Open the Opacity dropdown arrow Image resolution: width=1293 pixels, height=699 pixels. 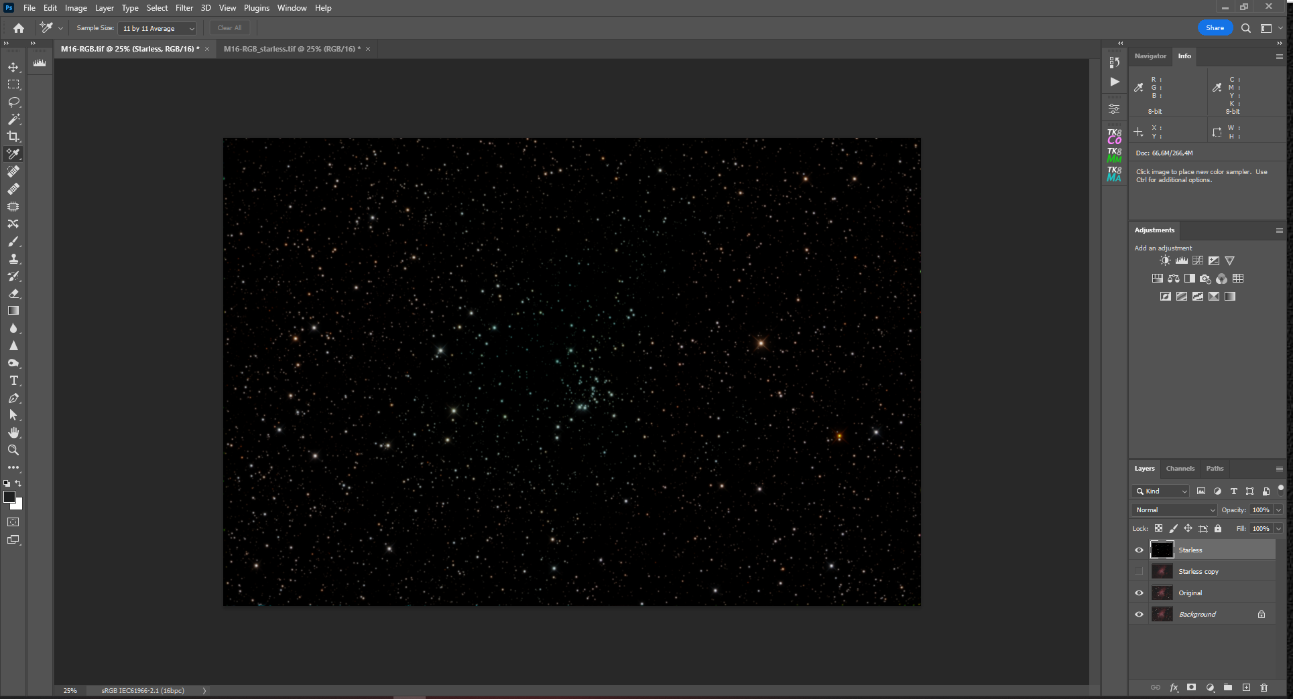(1278, 510)
